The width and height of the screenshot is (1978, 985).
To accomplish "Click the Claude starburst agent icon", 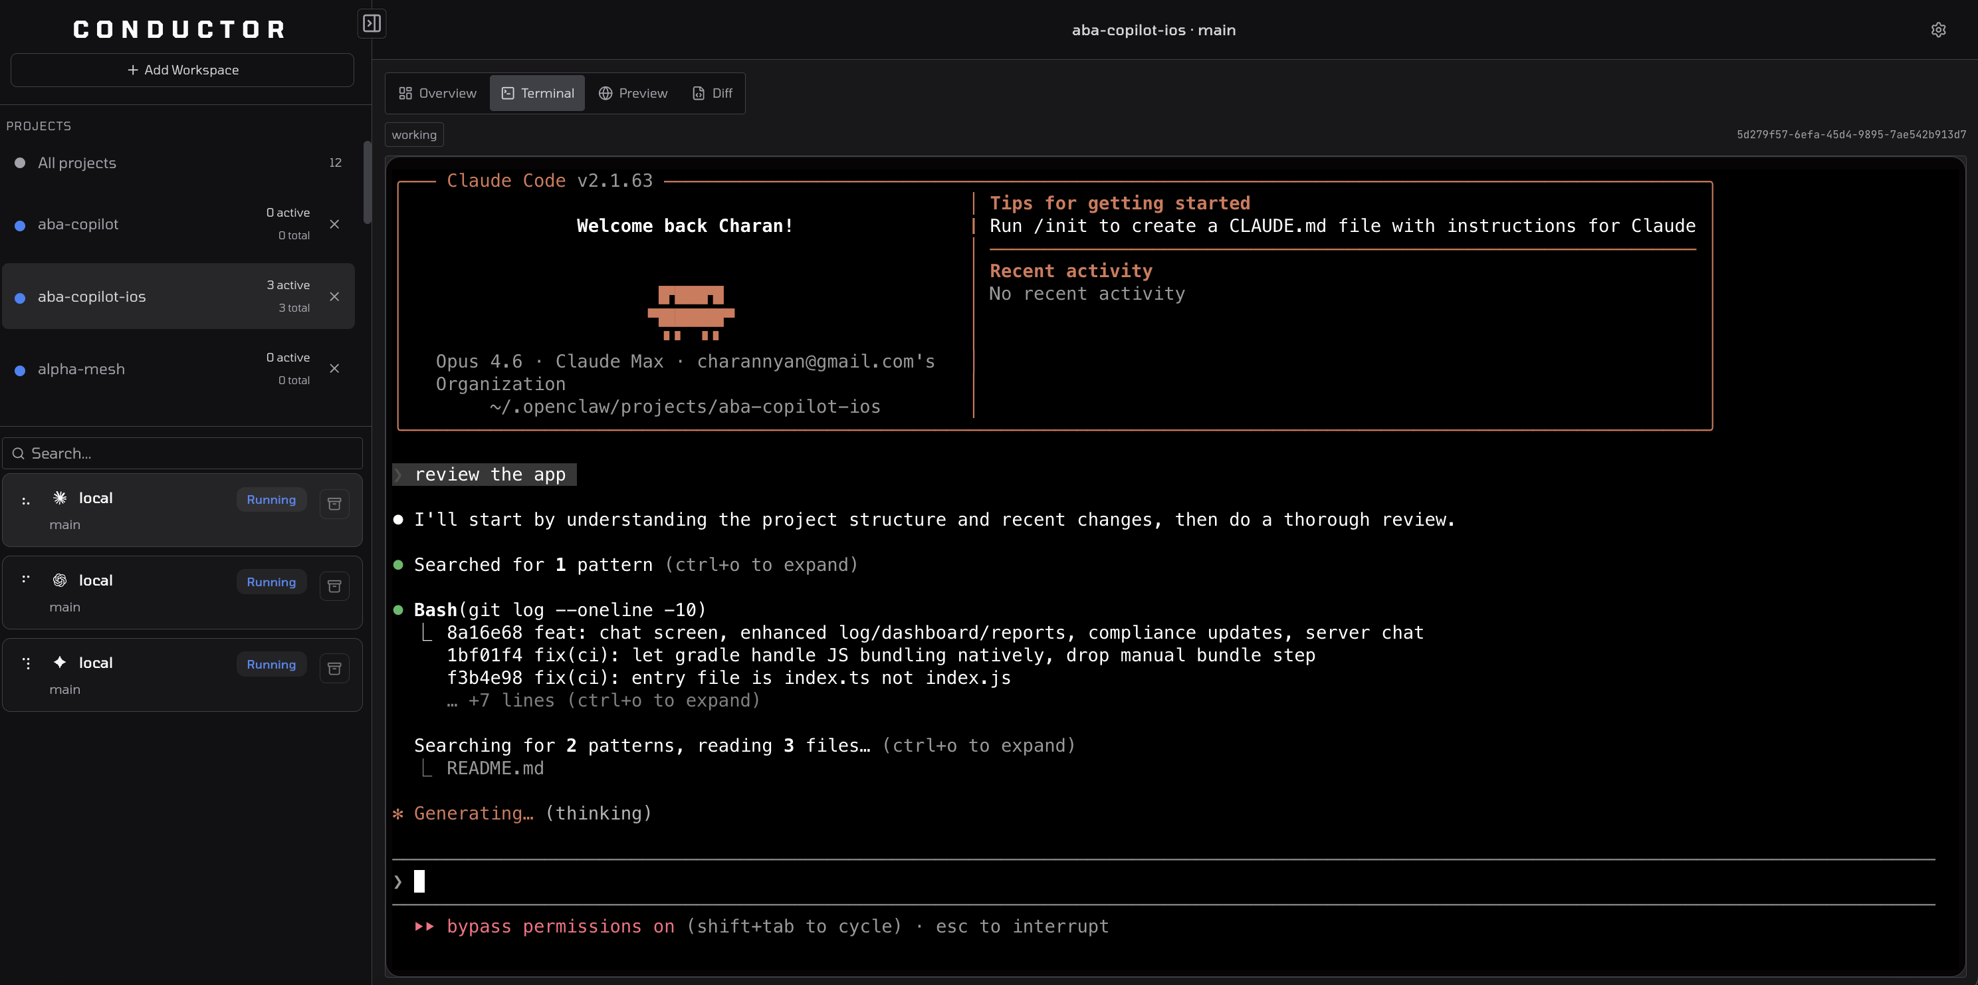I will [60, 498].
